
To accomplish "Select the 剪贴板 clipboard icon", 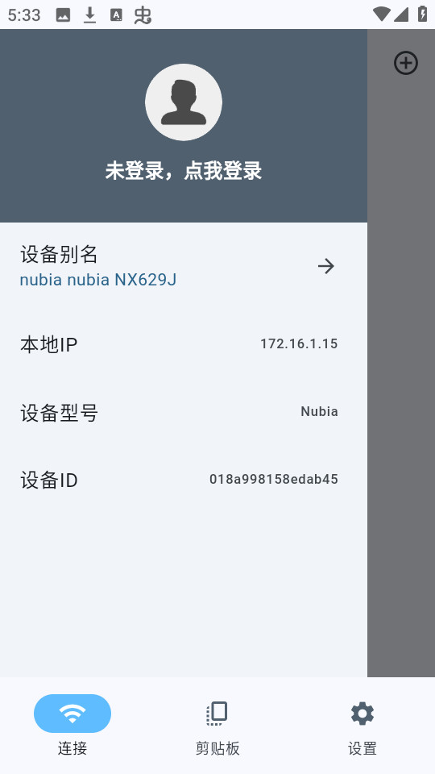I will tap(217, 714).
